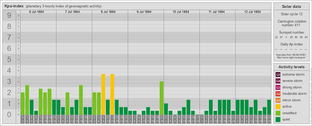Click the tall 21-24 bar on 9 Jul 1884
This screenshot has height=126, width=312.
click(x=161, y=98)
